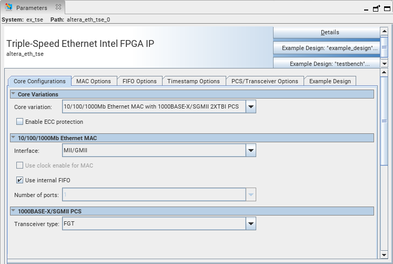Viewport: 393px width, 264px height.
Task: Open the Core variation dropdown
Action: click(x=251, y=107)
